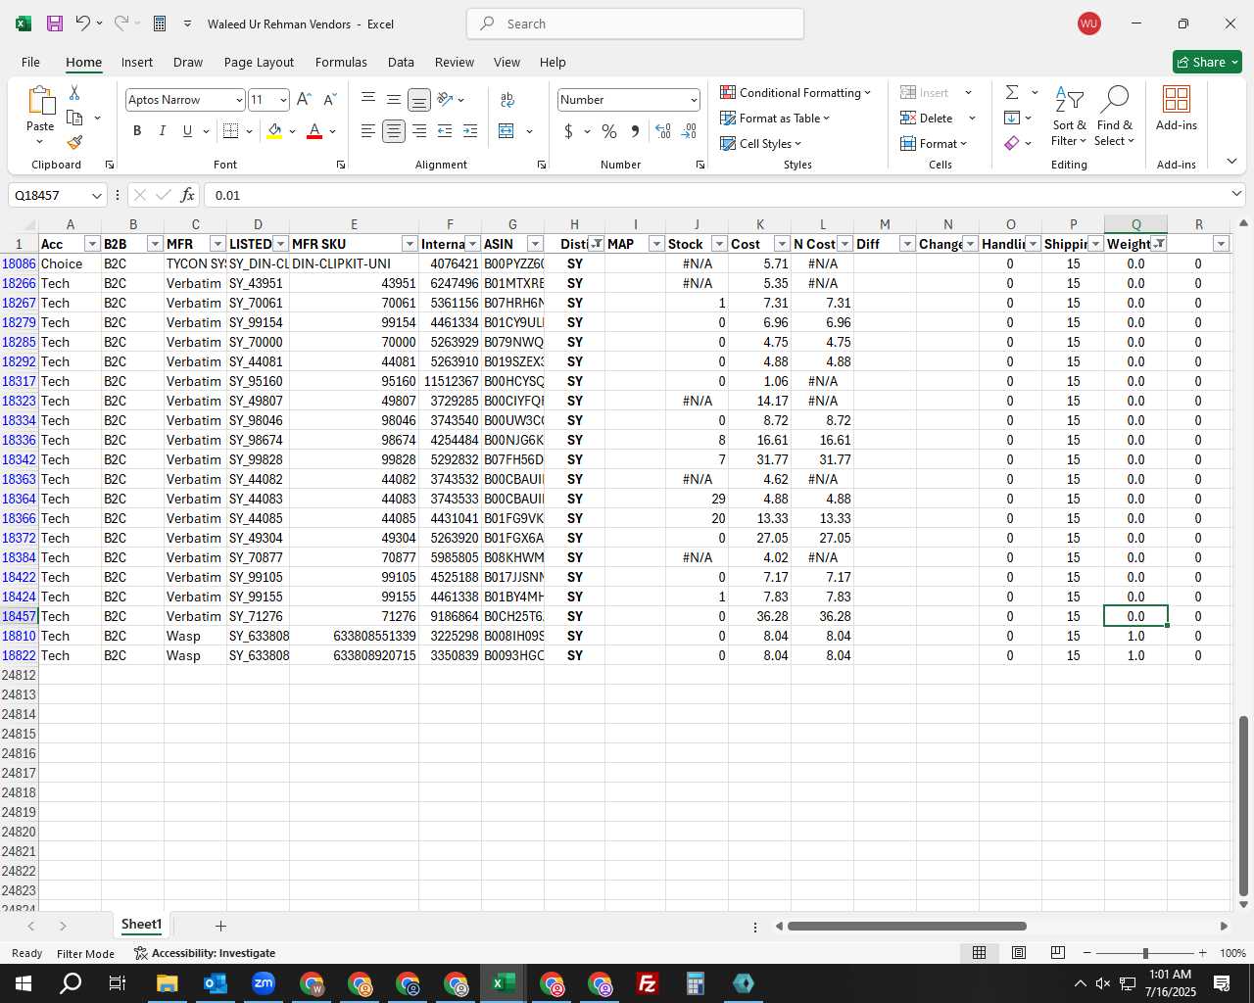1254x1003 pixels.
Task: Click the Merge & Center icon
Action: click(506, 131)
